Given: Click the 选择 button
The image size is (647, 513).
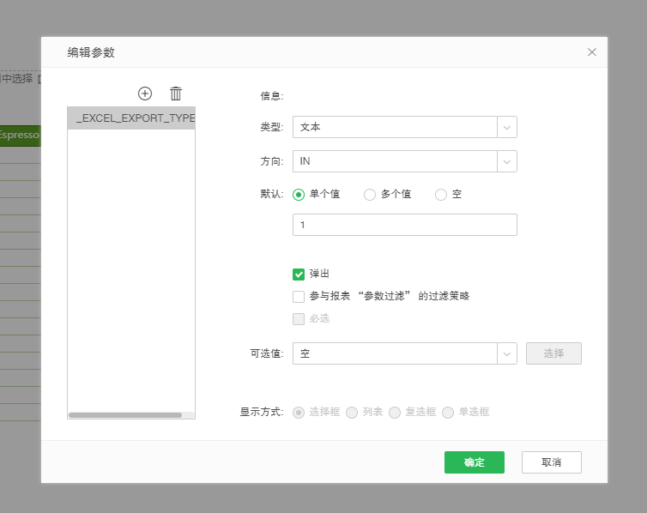Looking at the screenshot, I should click(x=553, y=353).
